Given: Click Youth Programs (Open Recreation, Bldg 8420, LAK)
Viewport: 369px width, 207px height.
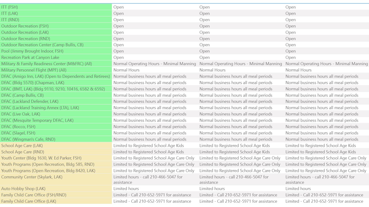Looking at the screenshot, I should coord(48,171).
